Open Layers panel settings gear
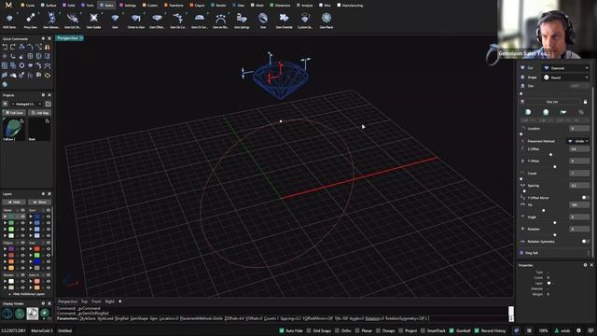Viewport: 597px width, 336px height. (43, 194)
